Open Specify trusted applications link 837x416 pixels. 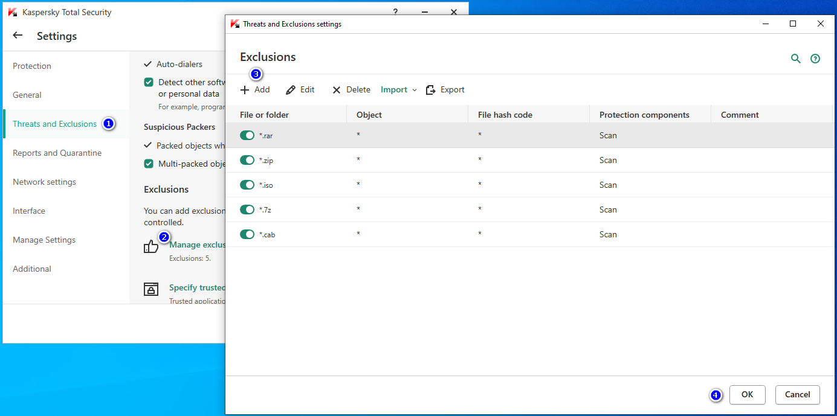(x=197, y=288)
